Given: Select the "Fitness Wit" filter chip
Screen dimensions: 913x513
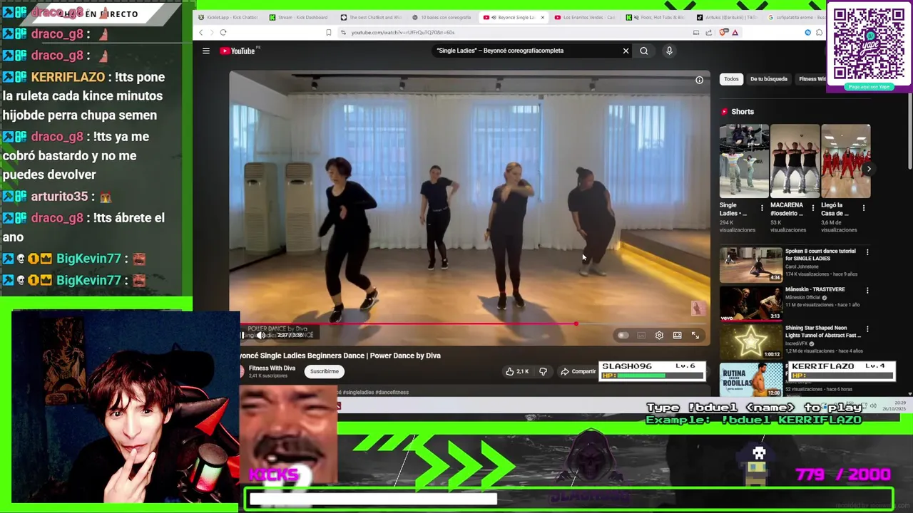Looking at the screenshot, I should click(812, 79).
